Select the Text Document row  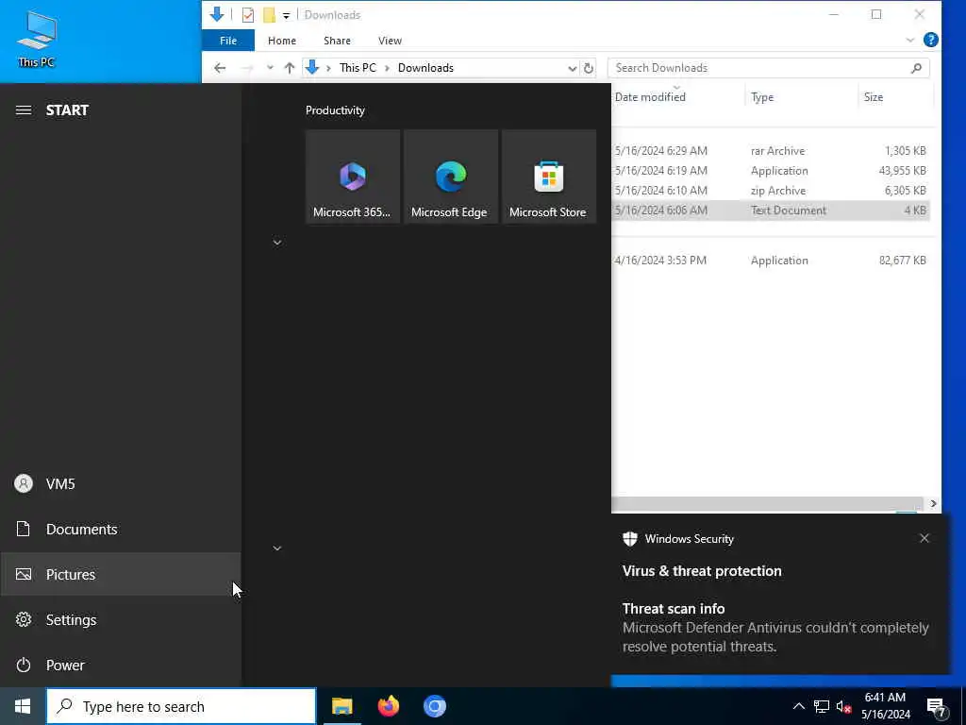click(770, 211)
